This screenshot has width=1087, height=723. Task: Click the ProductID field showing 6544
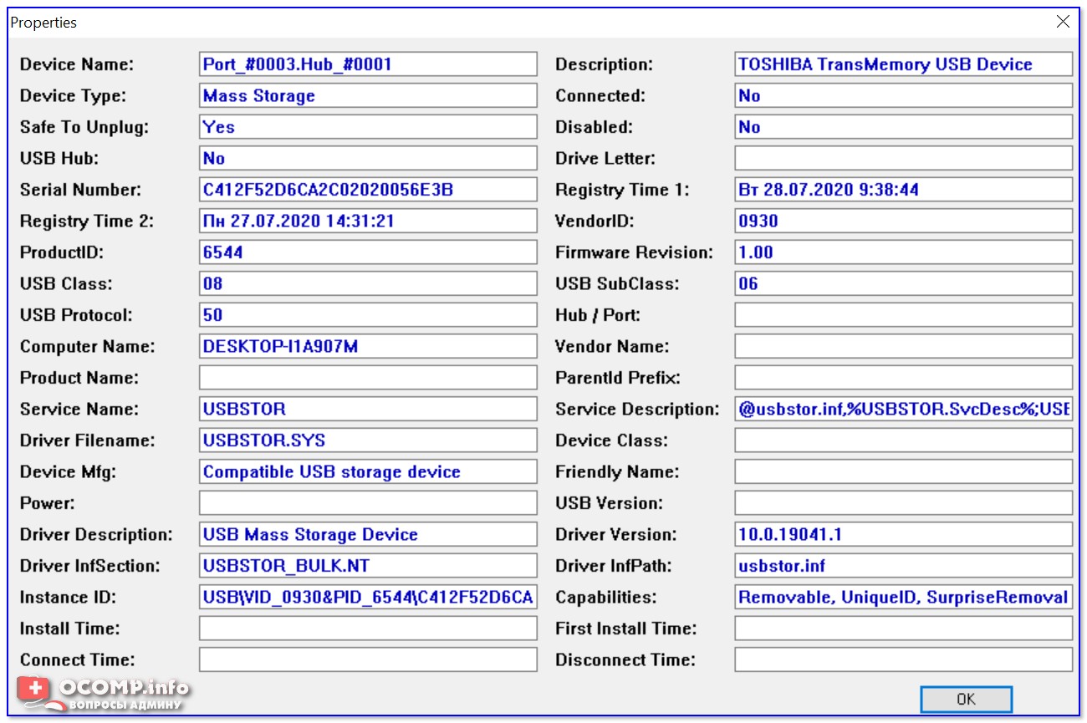pyautogui.click(x=368, y=252)
